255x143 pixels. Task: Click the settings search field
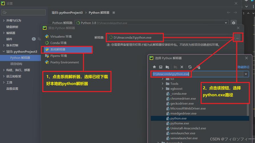(23, 12)
